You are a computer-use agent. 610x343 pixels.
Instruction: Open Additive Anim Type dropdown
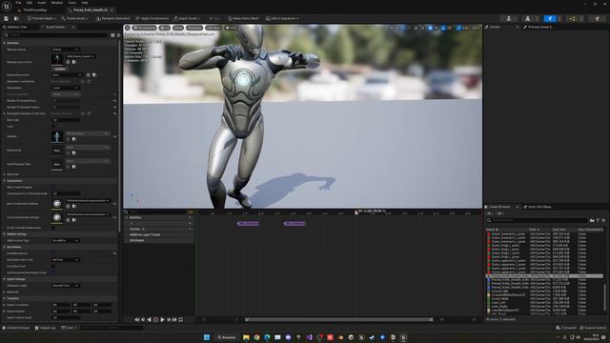[66, 241]
